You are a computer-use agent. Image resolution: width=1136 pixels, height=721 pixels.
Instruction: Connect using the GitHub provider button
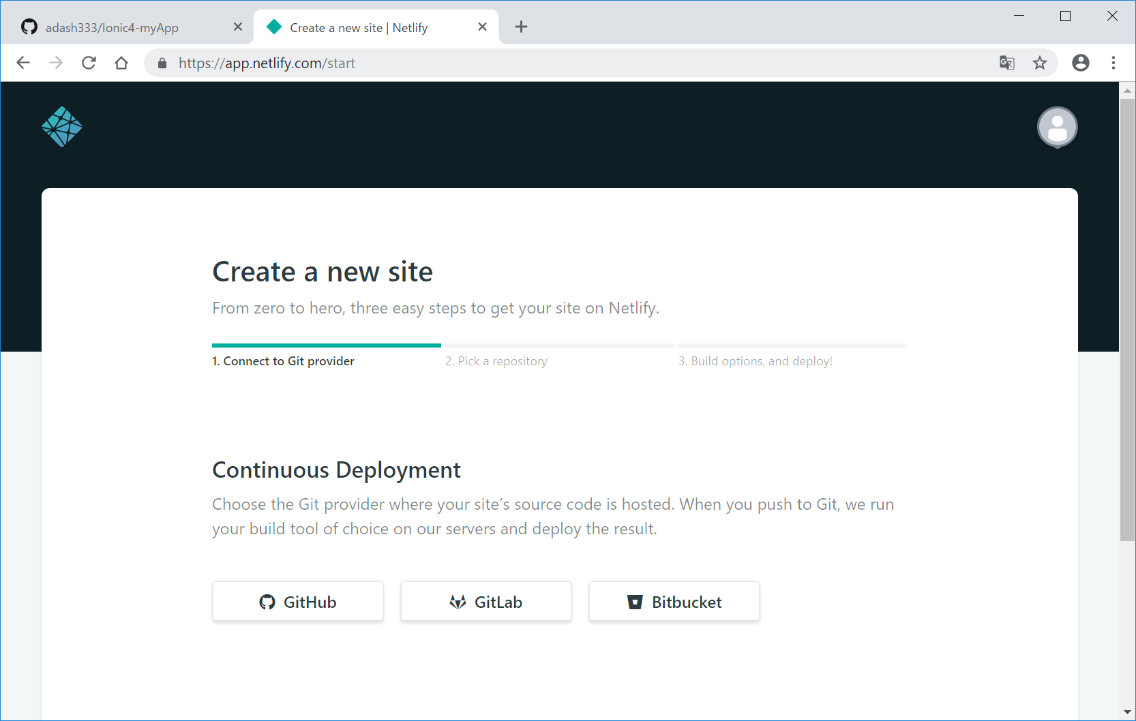pos(298,602)
